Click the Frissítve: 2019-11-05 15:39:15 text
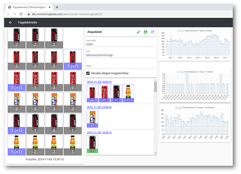Image resolution: width=241 pixels, height=174 pixels. [x=45, y=159]
